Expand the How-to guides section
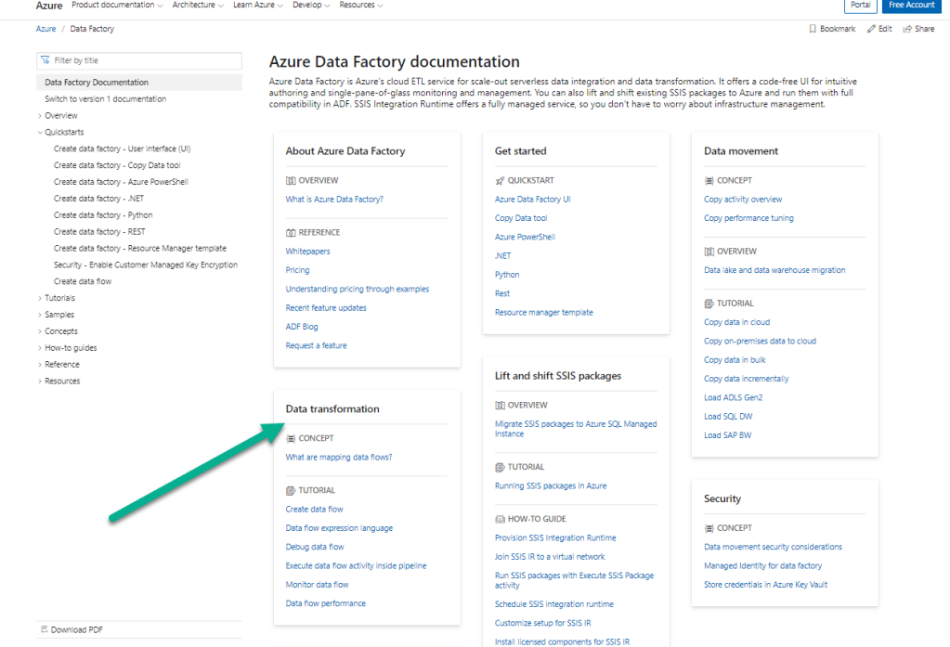 point(40,348)
